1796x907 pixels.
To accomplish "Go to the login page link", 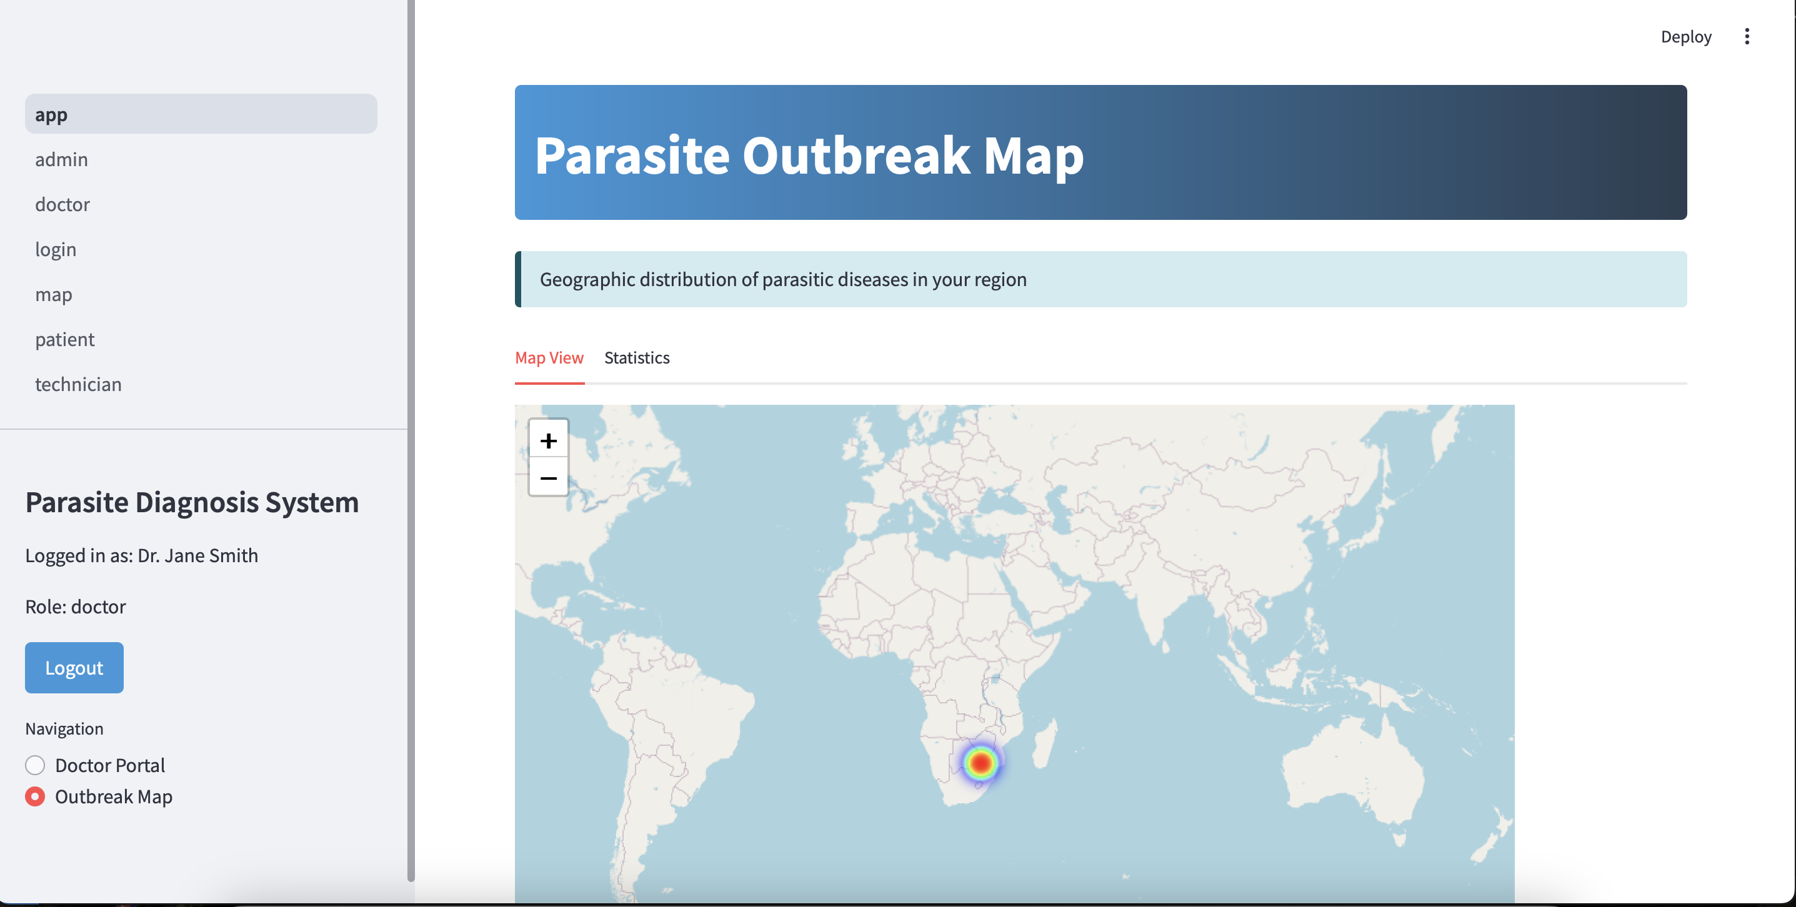I will click(56, 250).
